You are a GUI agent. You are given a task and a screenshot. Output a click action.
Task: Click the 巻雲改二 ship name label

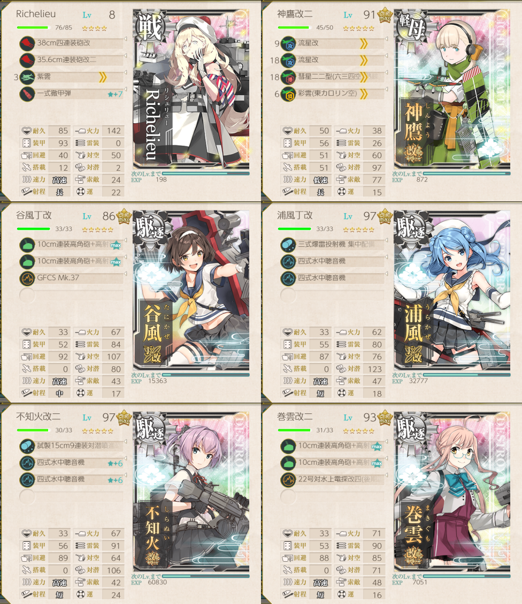click(x=295, y=417)
